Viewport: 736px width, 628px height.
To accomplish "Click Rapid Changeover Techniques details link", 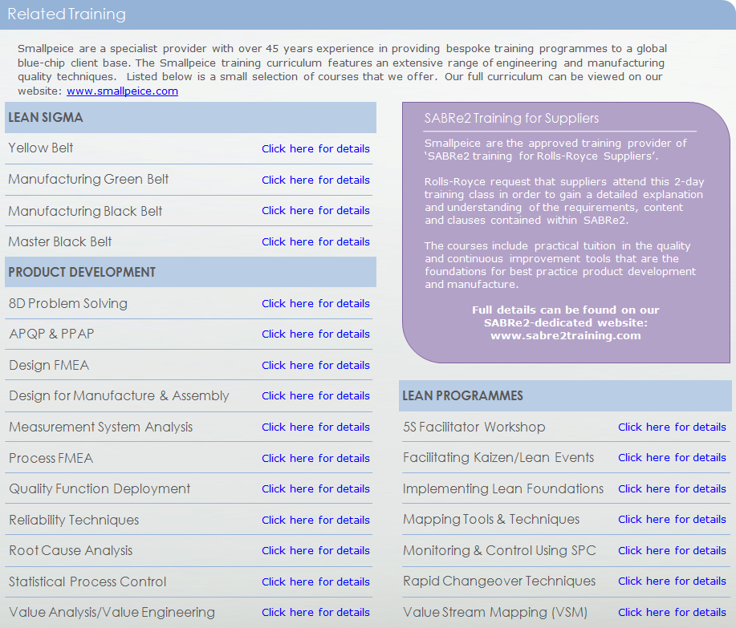I will pos(672,581).
